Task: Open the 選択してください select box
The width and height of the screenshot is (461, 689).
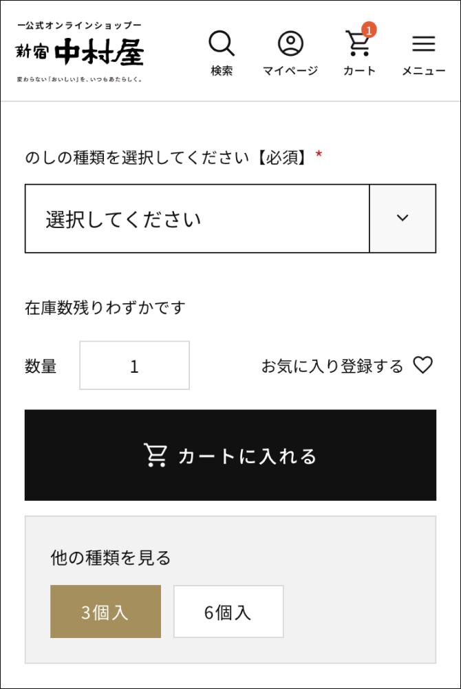Action: (x=197, y=218)
